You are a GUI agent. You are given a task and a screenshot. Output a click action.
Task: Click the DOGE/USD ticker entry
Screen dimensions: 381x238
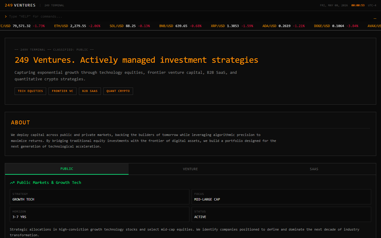pyautogui.click(x=336, y=26)
